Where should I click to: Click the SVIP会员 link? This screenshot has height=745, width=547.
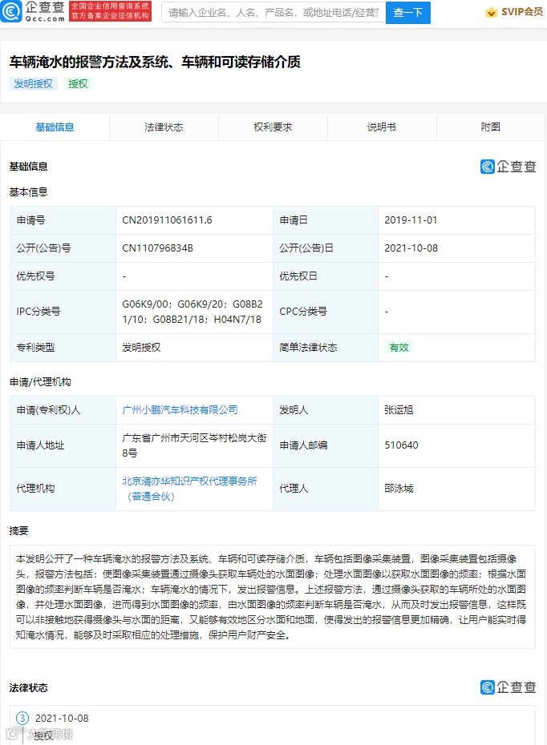click(x=522, y=12)
